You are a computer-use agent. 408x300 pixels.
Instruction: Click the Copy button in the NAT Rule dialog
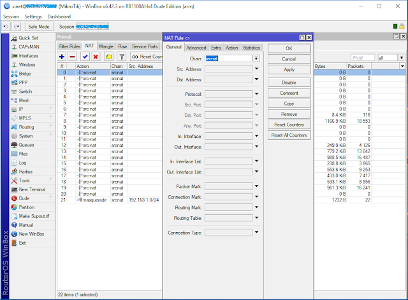tap(289, 104)
